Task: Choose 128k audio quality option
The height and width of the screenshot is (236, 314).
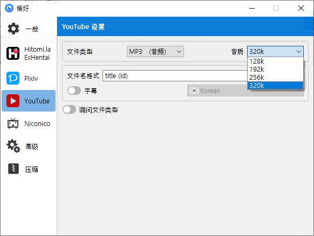Action: pos(275,61)
